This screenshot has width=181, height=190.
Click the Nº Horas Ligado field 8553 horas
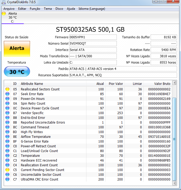click(164, 62)
